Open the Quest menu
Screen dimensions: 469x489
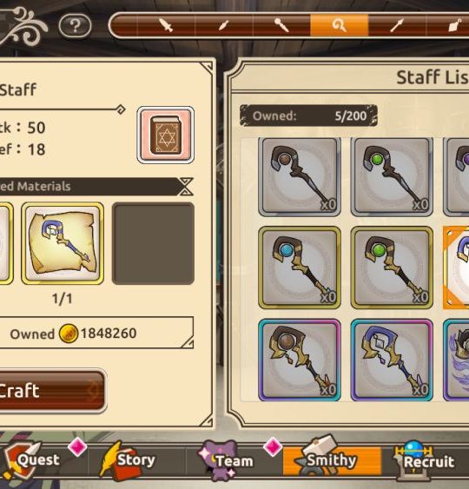(x=39, y=460)
